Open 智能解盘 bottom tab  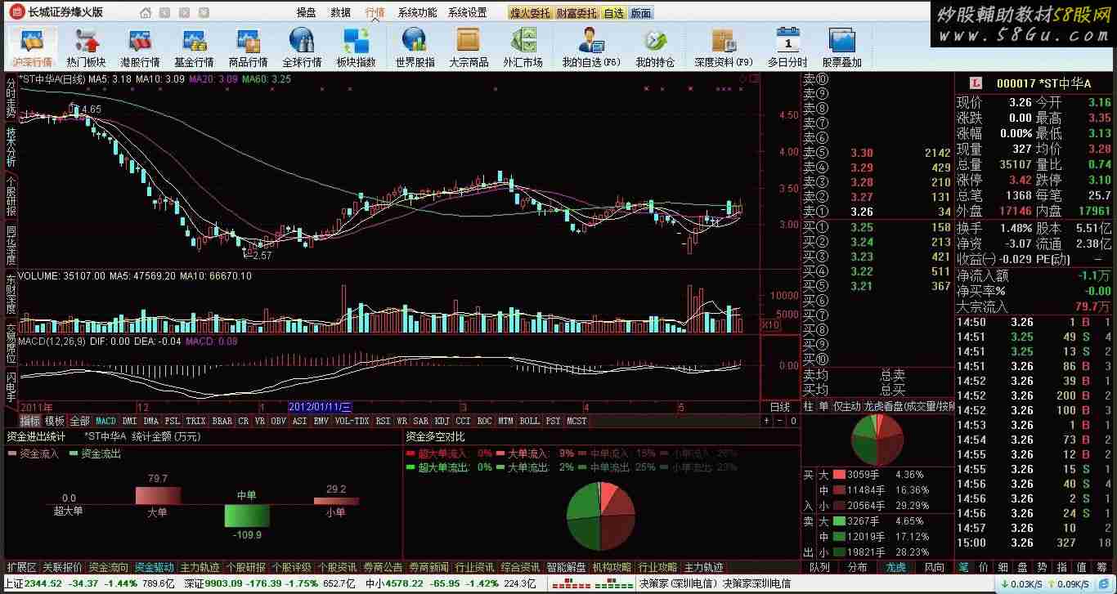click(x=567, y=567)
